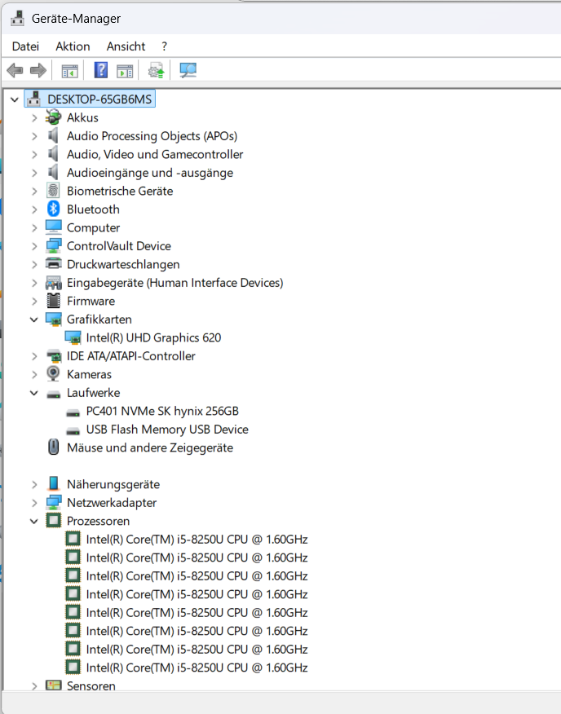Select the Prozessoren label

tap(98, 521)
